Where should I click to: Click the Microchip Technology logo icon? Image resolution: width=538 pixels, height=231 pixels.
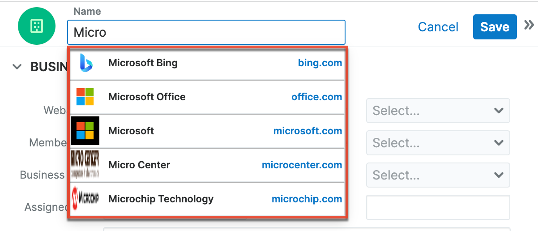85,199
